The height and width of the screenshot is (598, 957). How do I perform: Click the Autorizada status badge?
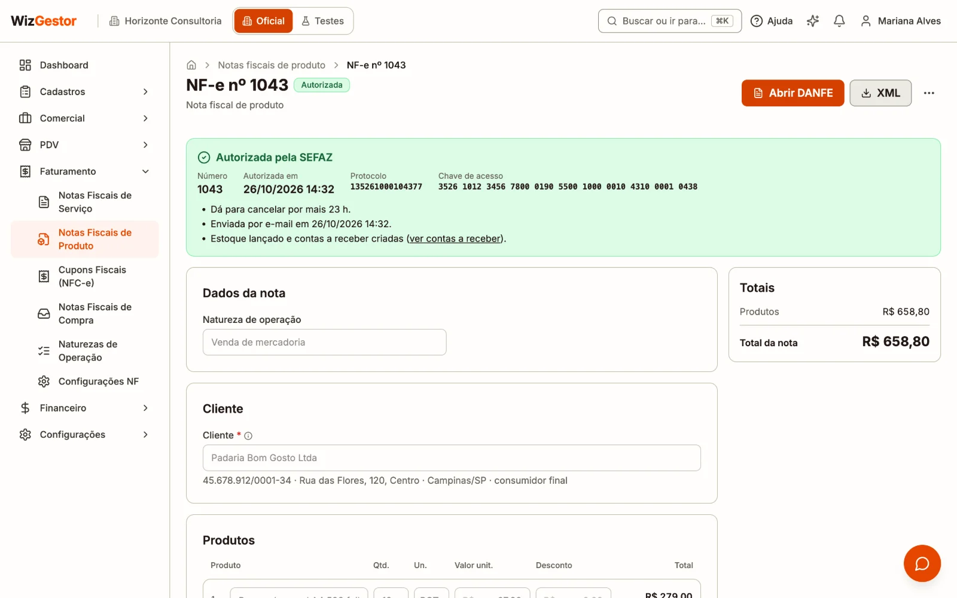[x=322, y=85]
